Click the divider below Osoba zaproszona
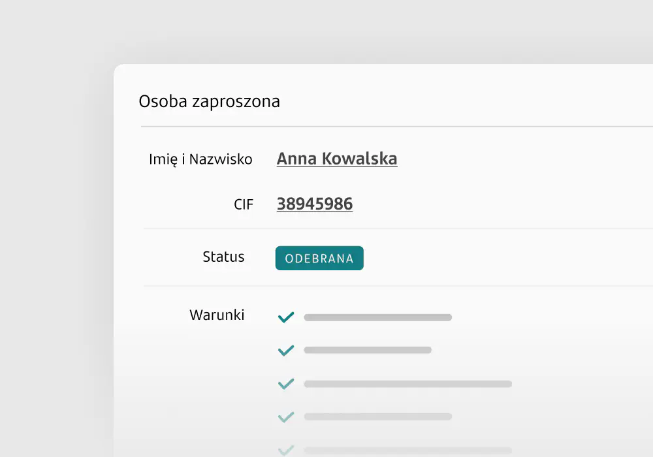 [392, 126]
